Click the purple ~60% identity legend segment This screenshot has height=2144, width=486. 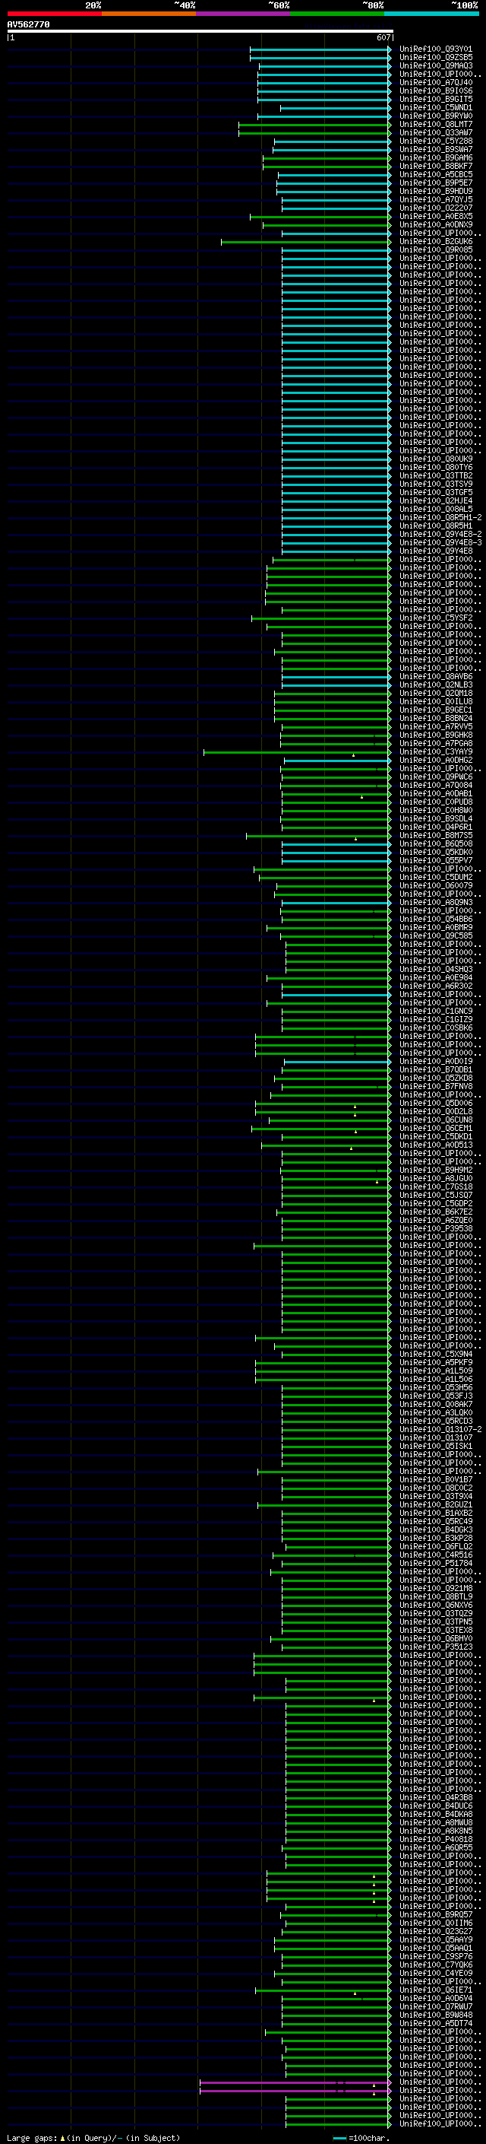point(244,14)
